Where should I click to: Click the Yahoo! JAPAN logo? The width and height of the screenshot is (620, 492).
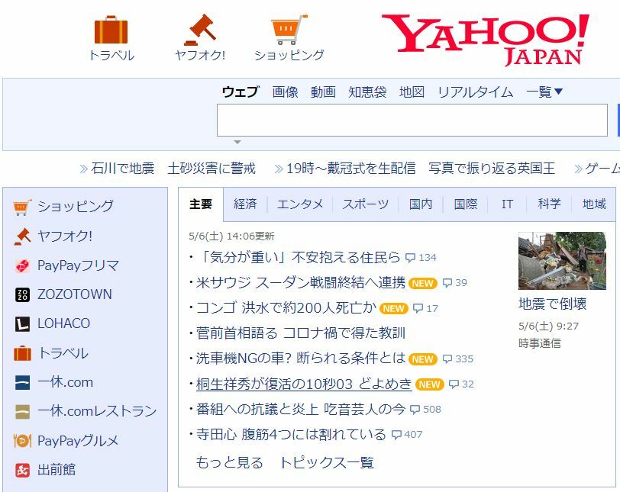[486, 40]
